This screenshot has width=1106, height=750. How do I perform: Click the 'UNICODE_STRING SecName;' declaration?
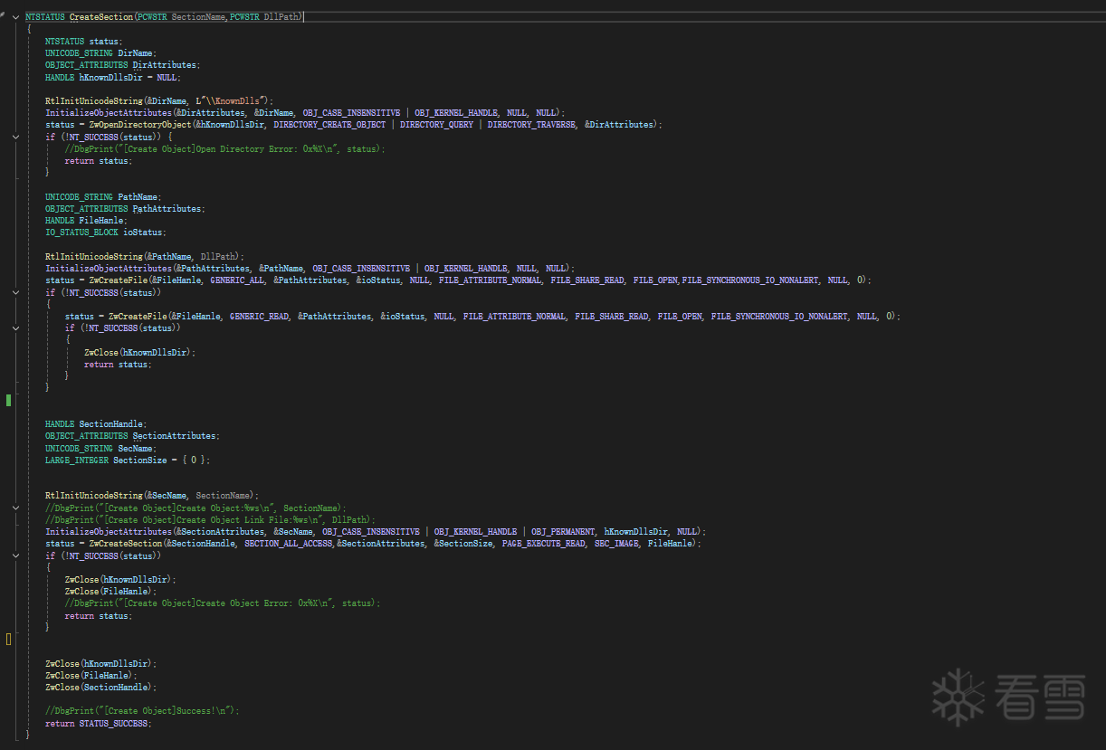[x=100, y=449]
